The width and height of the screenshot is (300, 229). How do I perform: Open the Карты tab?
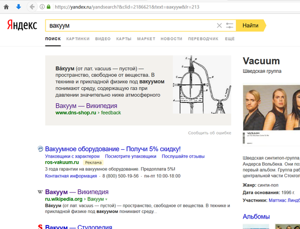pyautogui.click(x=124, y=39)
